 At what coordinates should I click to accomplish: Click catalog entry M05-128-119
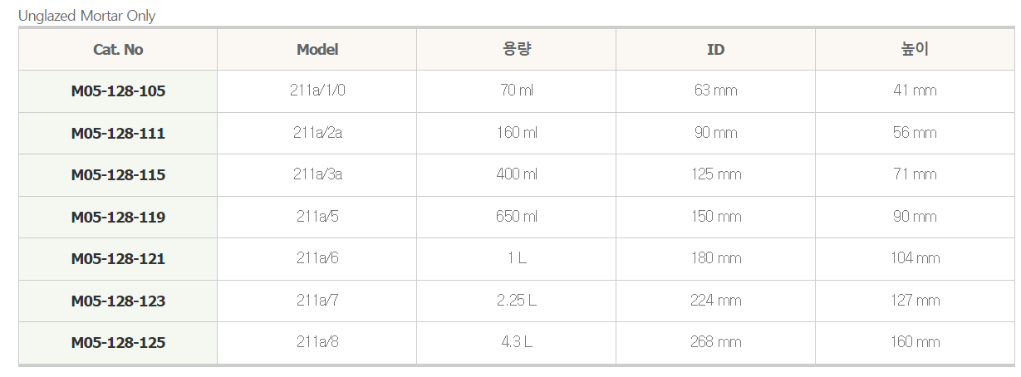click(x=118, y=218)
